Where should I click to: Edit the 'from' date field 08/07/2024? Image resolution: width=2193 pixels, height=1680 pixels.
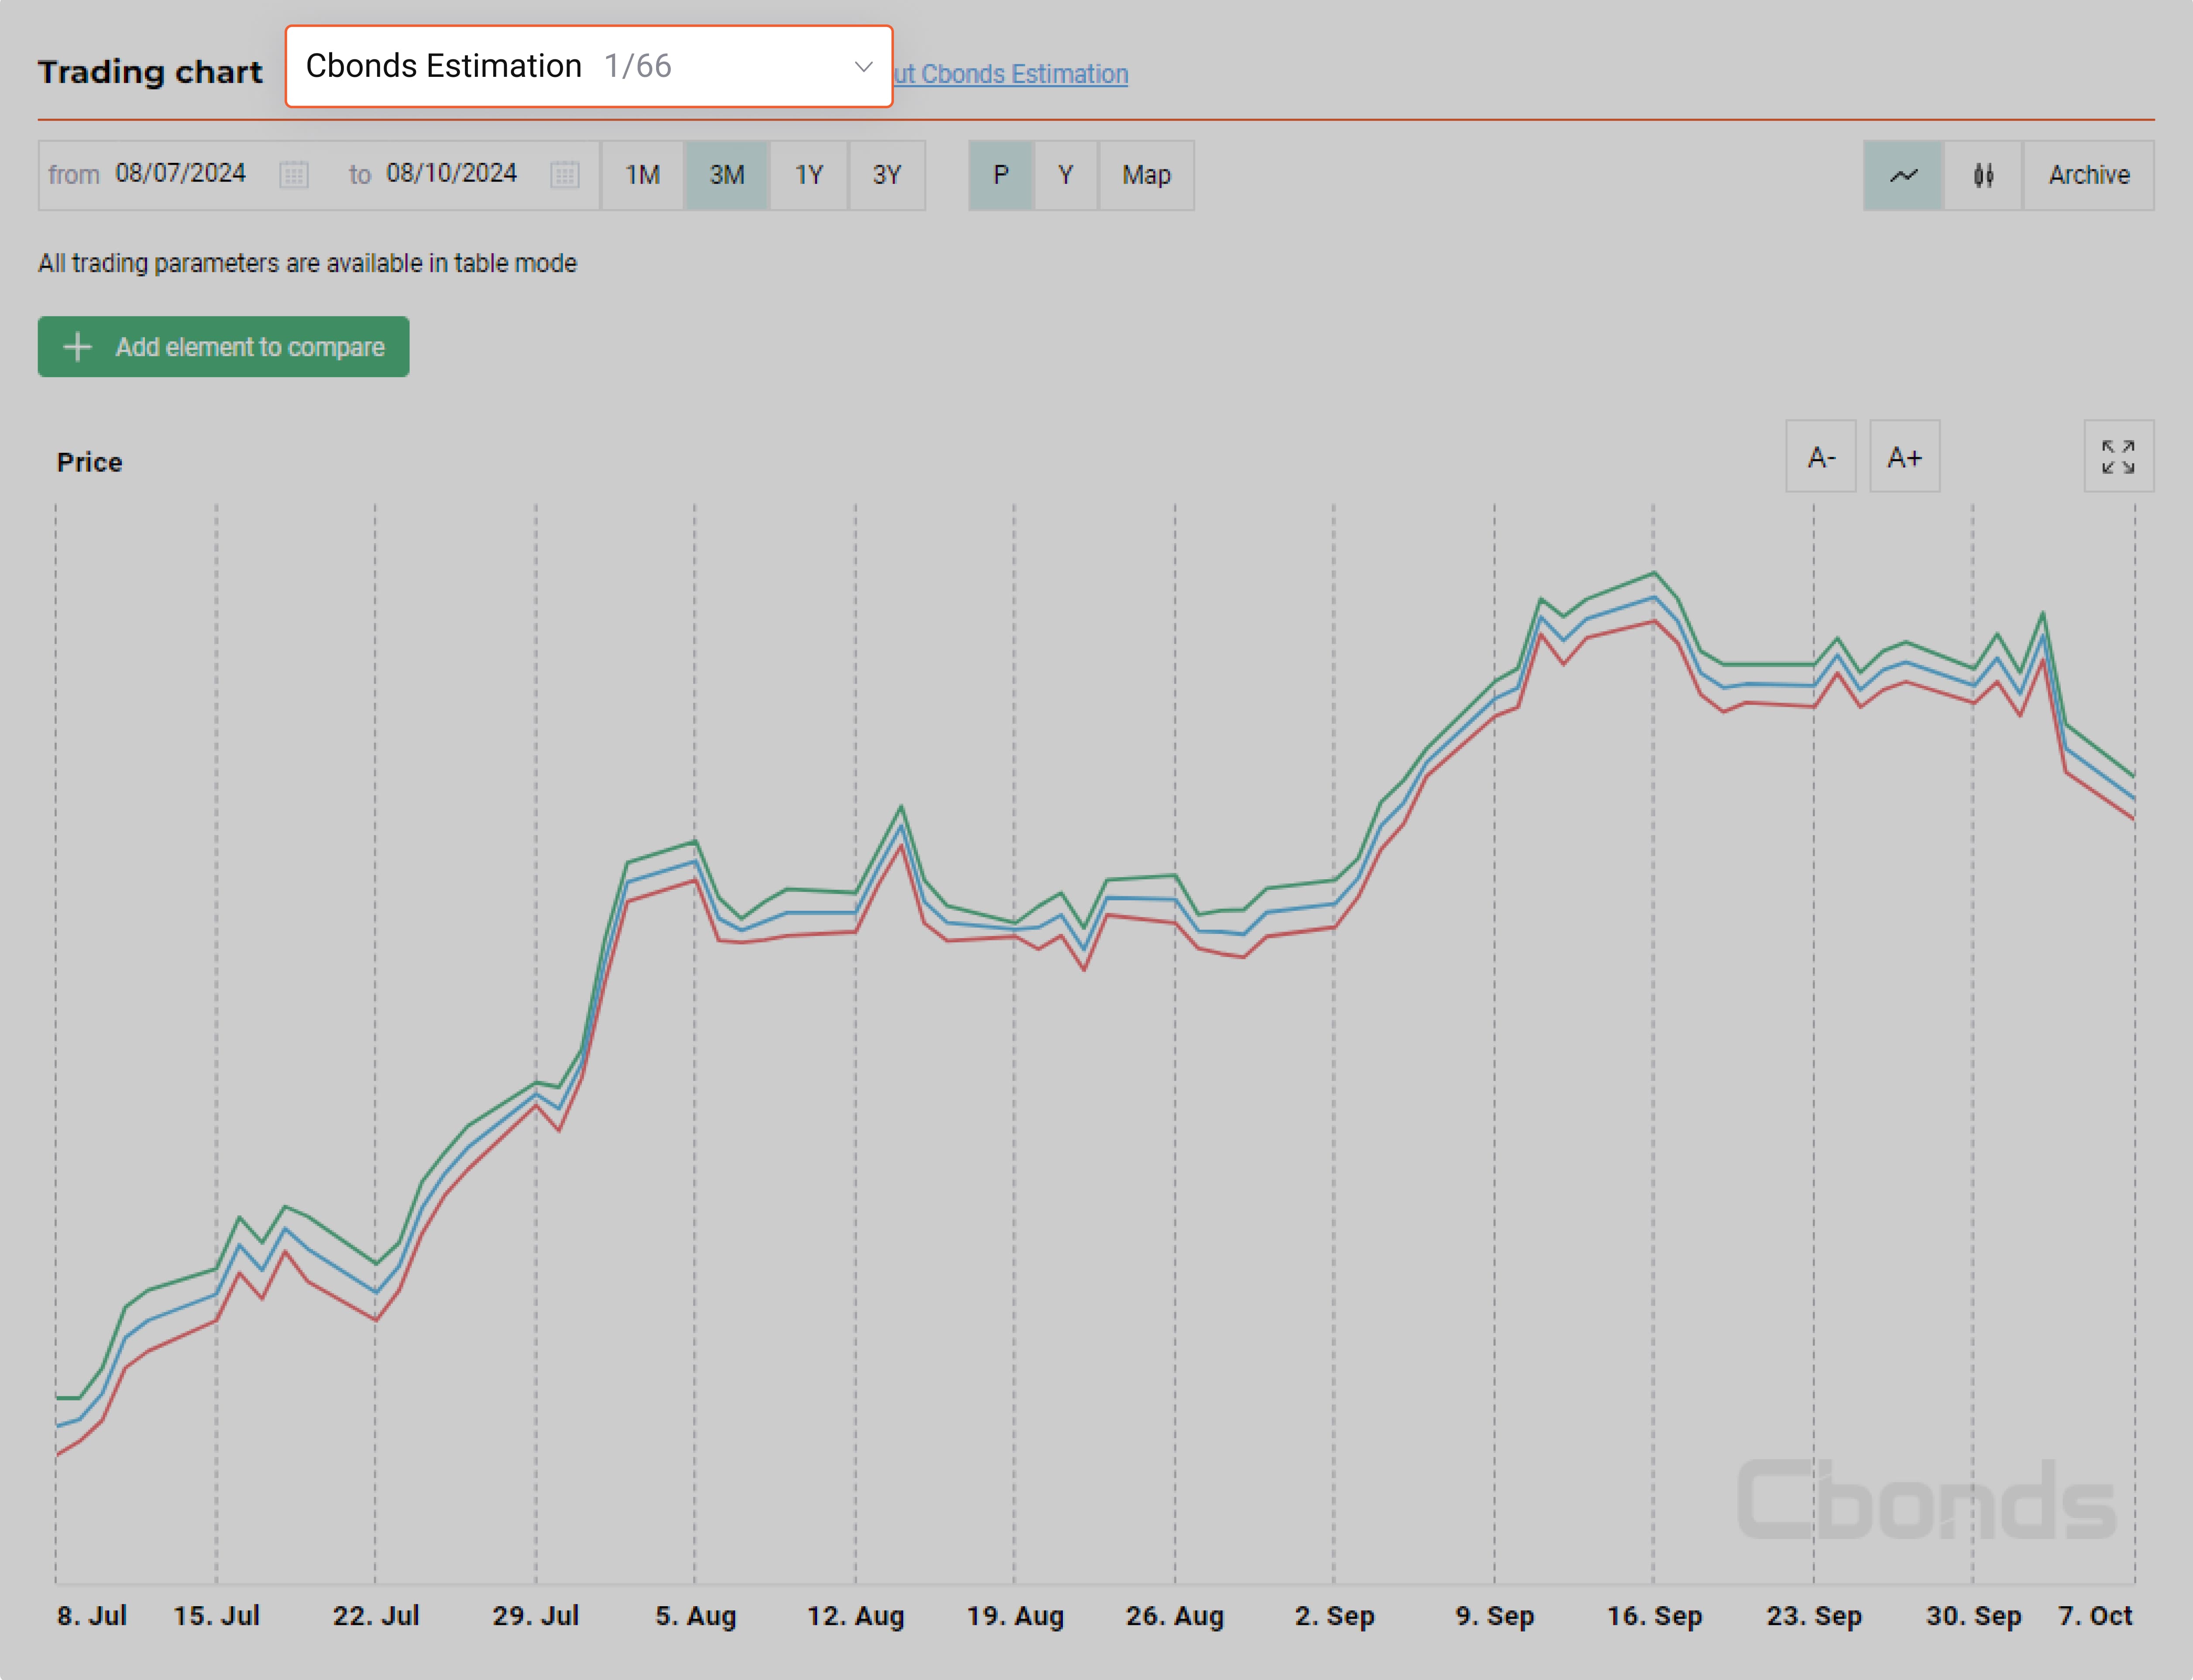[181, 174]
